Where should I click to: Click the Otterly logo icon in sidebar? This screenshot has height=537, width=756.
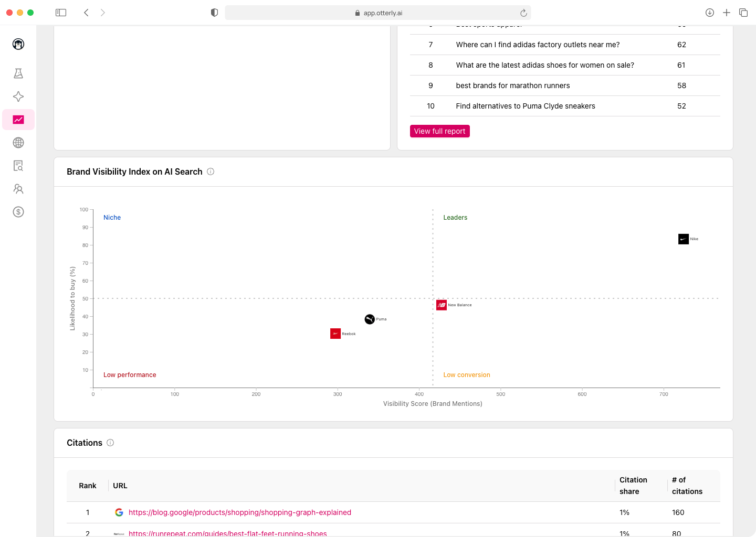click(18, 44)
